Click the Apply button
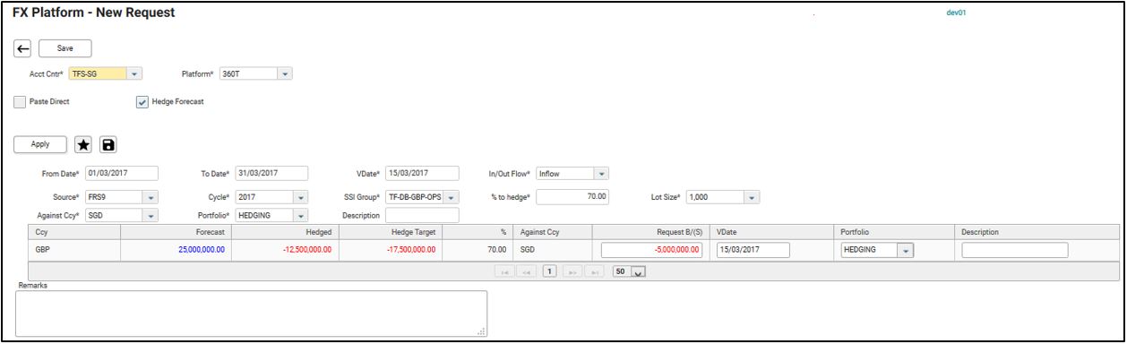1127x344 pixels. coord(39,143)
